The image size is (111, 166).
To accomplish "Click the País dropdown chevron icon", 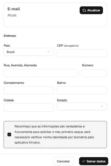I will coord(49,52).
